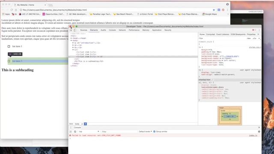The height and width of the screenshot is (154, 274).
Task: Expand the list-style shorthand property triangle
Action: point(213,54)
